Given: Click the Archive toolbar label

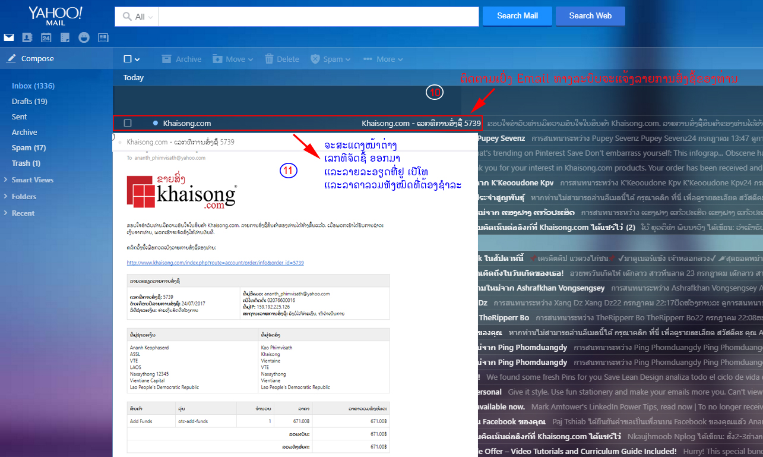Looking at the screenshot, I should (189, 59).
